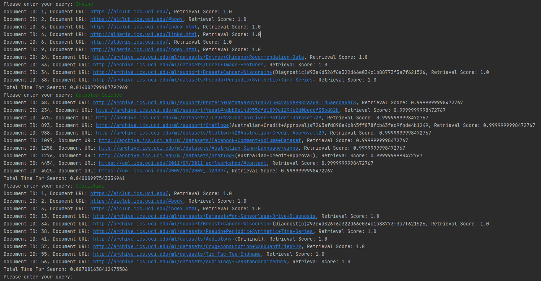Open the Corel Image Features dataset link
This screenshot has height=281, width=541.
point(178,65)
